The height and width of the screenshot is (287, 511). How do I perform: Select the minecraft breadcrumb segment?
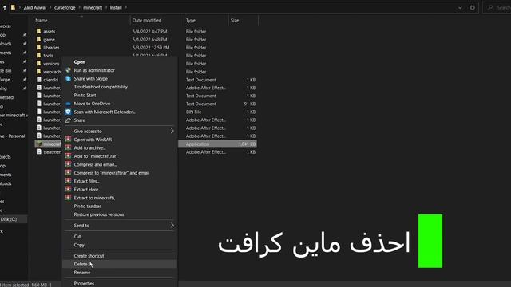coord(93,7)
